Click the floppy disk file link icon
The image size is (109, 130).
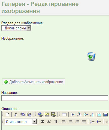pyautogui.click(x=53, y=114)
